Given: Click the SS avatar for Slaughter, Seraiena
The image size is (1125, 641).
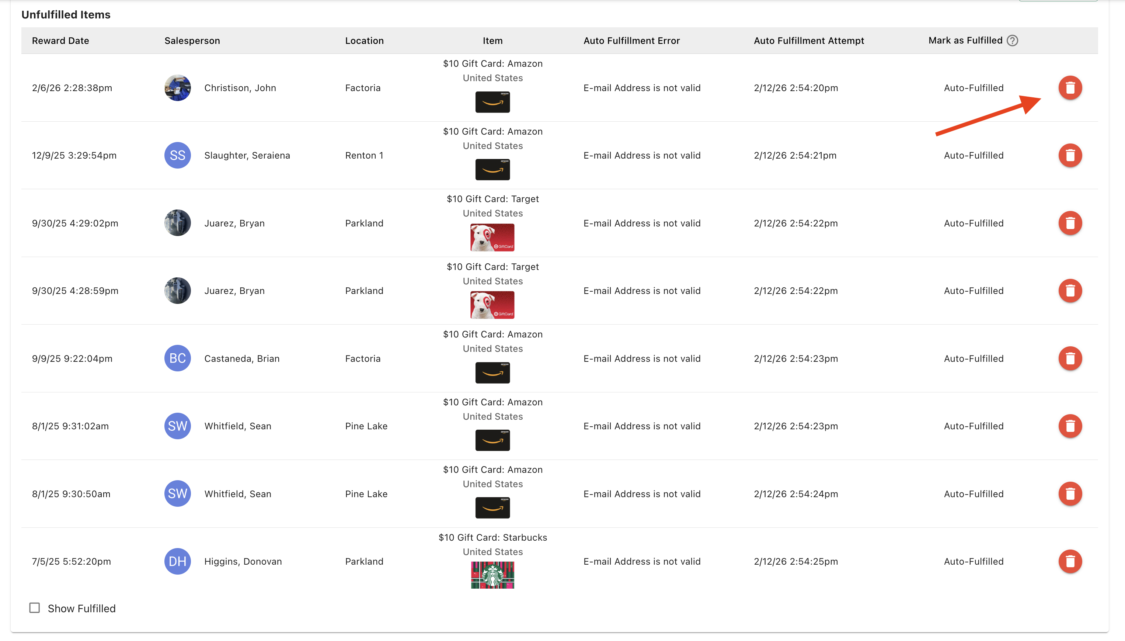Looking at the screenshot, I should tap(177, 155).
